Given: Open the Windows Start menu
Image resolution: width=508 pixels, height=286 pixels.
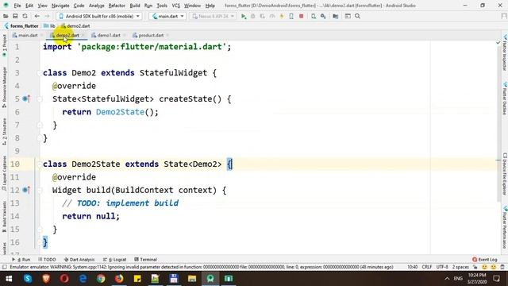Looking at the screenshot, I should pyautogui.click(x=9, y=279).
